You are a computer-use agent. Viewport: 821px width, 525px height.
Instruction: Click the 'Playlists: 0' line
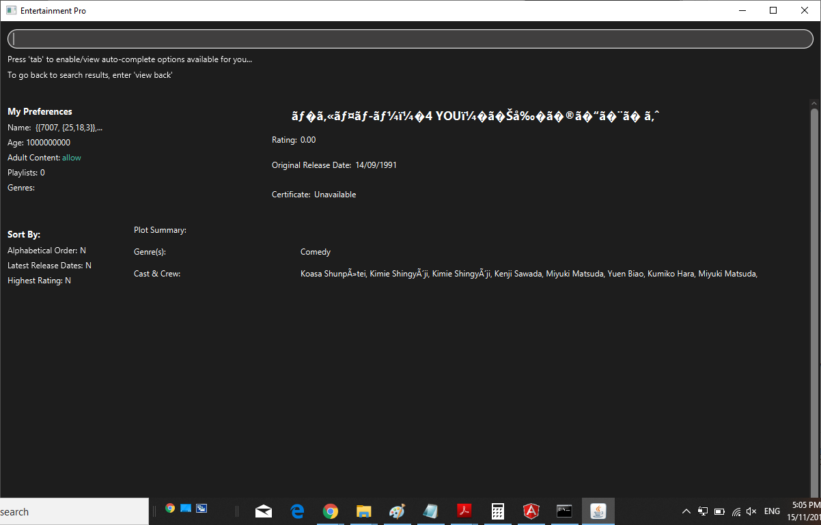26,173
